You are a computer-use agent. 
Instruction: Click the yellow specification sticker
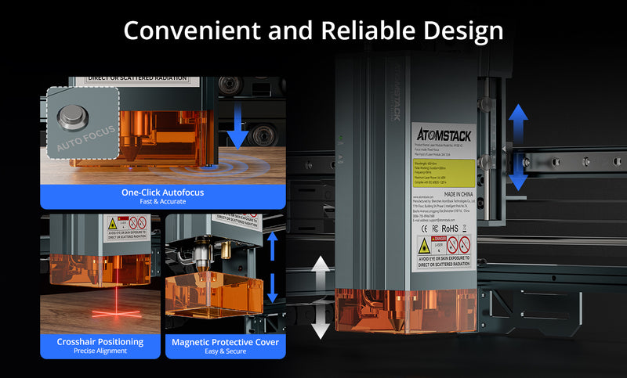[x=443, y=171]
